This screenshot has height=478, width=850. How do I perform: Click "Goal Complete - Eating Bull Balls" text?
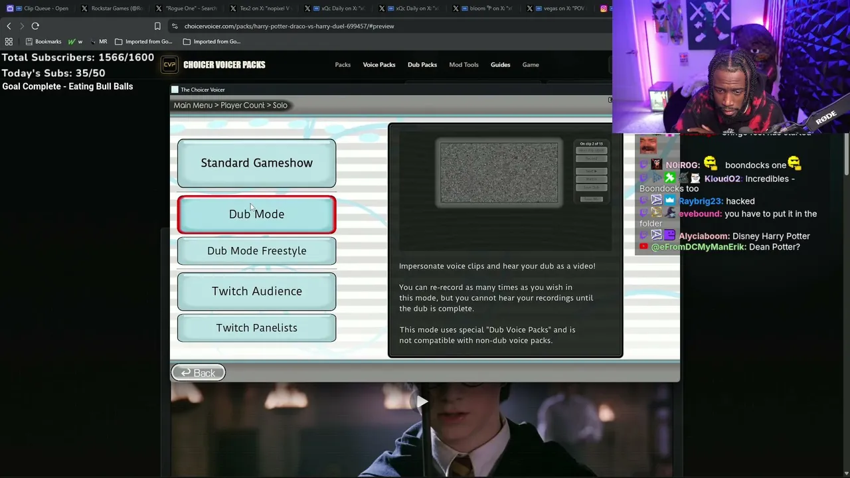click(68, 86)
